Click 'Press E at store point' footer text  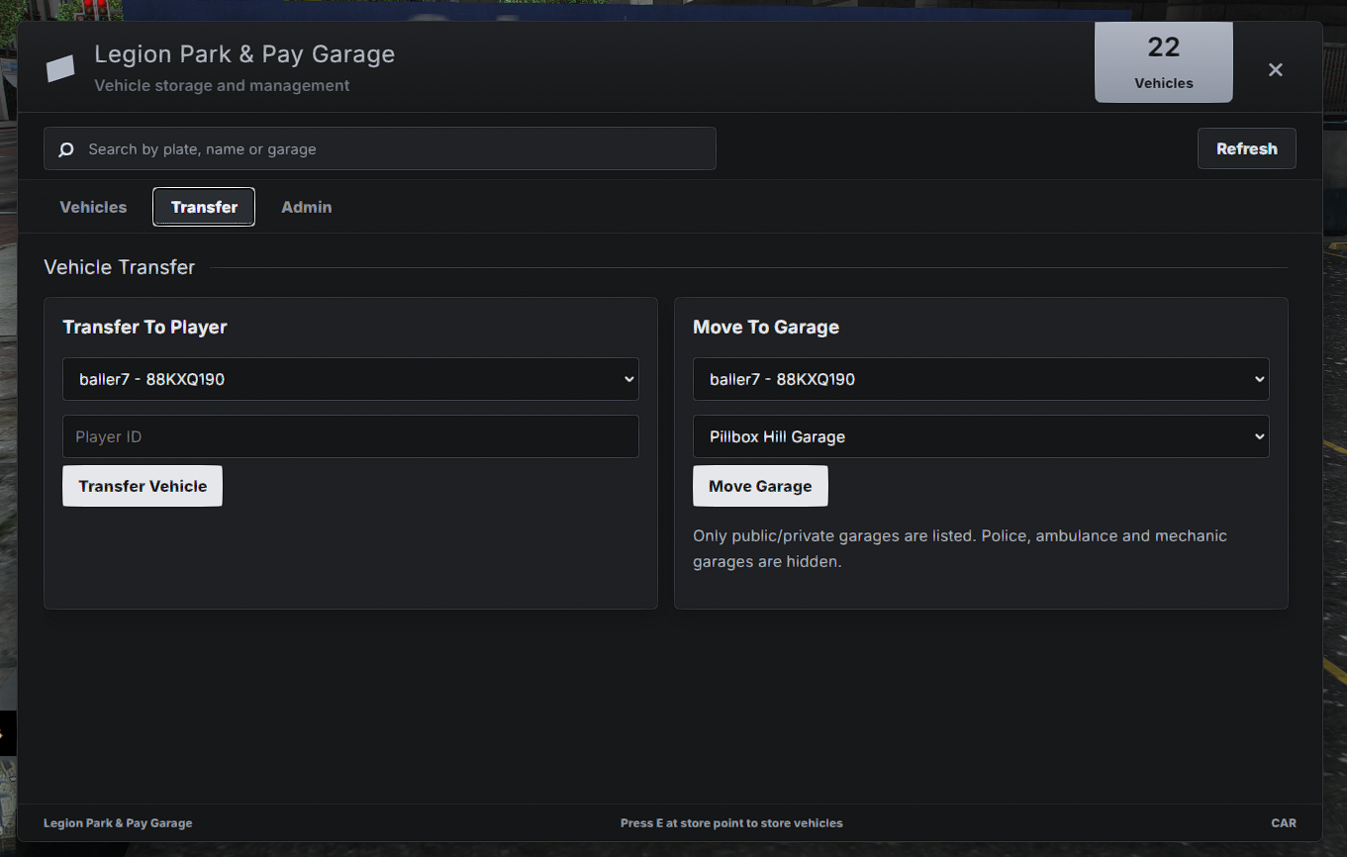[x=731, y=823]
